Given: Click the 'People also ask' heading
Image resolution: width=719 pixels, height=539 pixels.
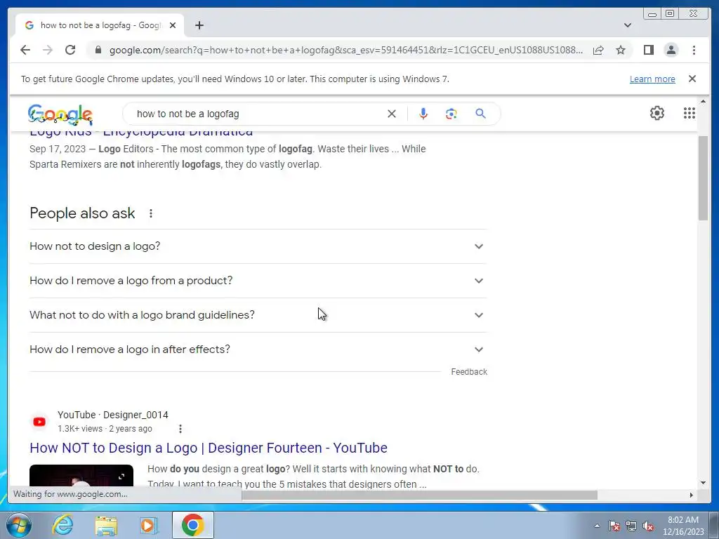Looking at the screenshot, I should tap(82, 213).
